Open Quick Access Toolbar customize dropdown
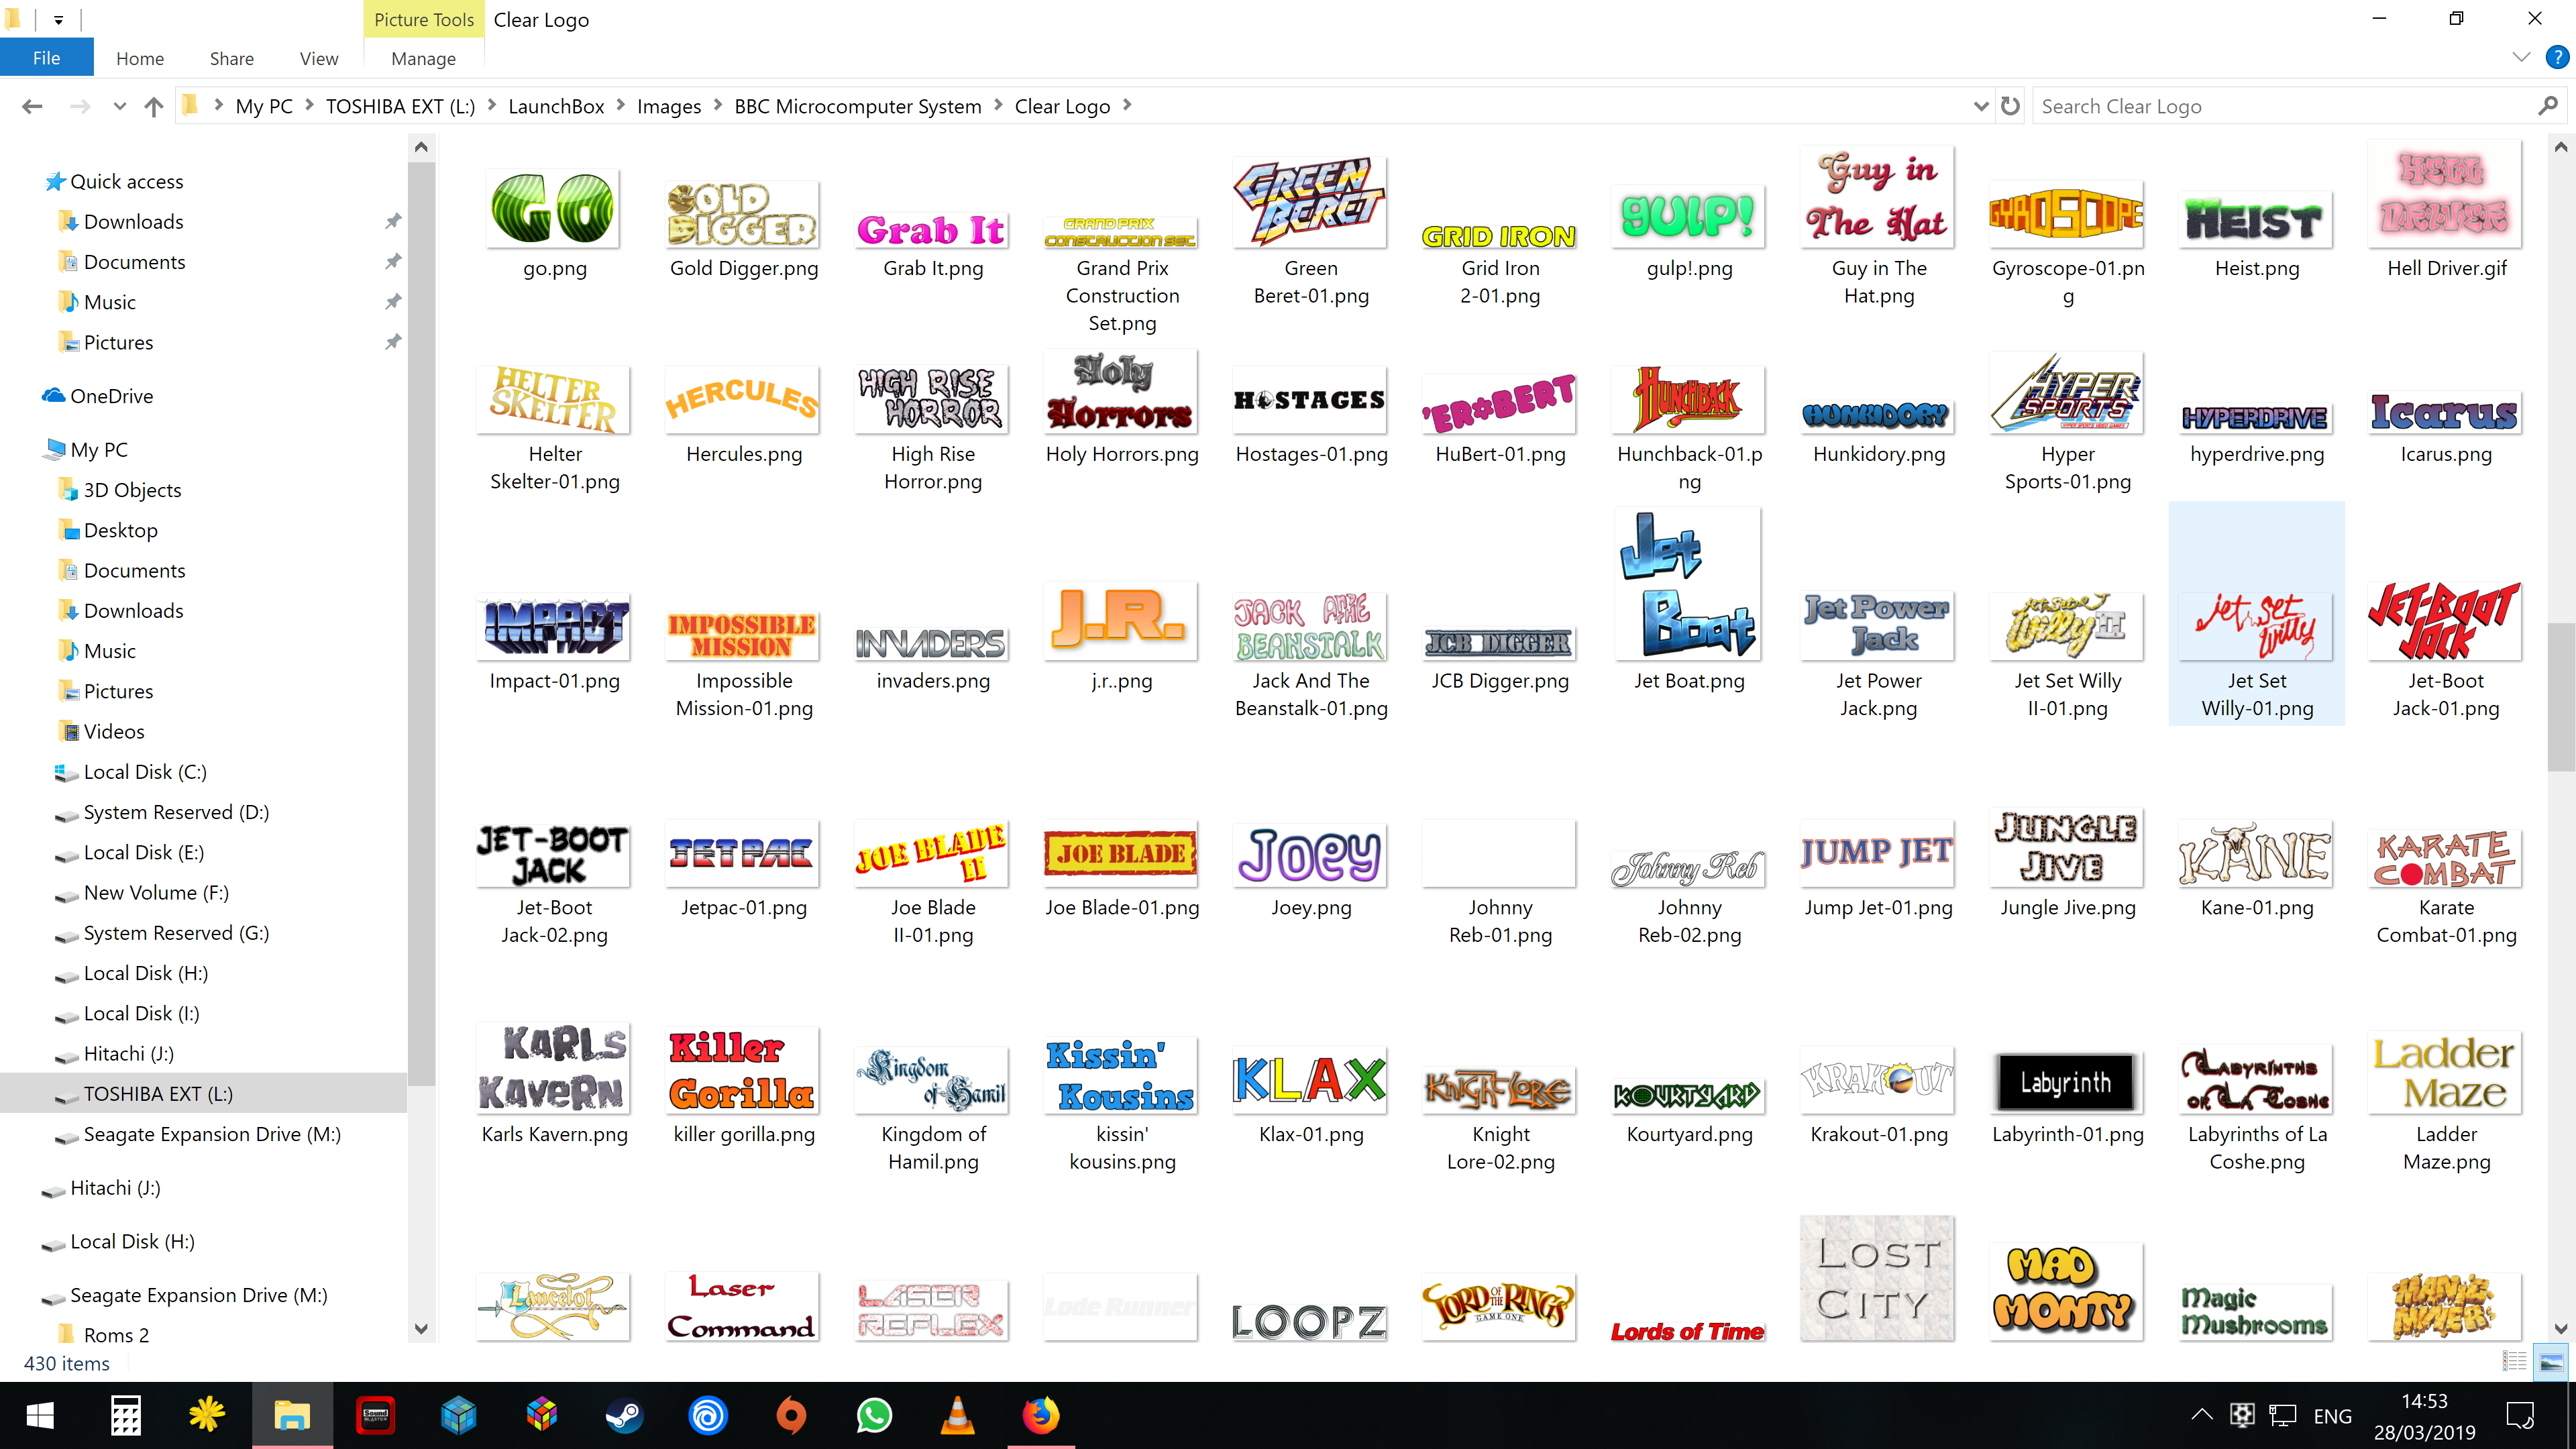This screenshot has width=2576, height=1449. (59, 19)
